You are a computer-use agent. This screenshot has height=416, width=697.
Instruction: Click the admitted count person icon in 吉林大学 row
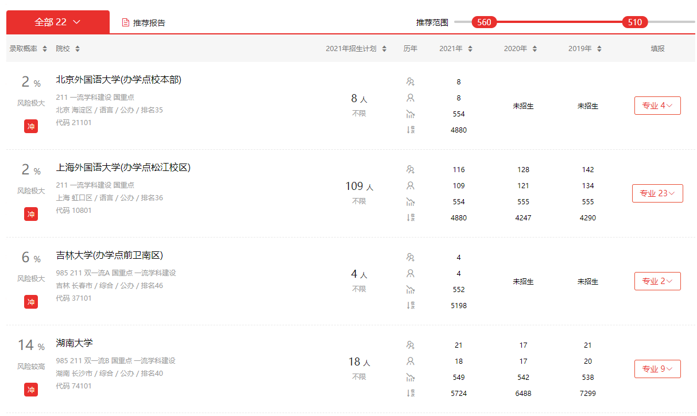click(411, 273)
